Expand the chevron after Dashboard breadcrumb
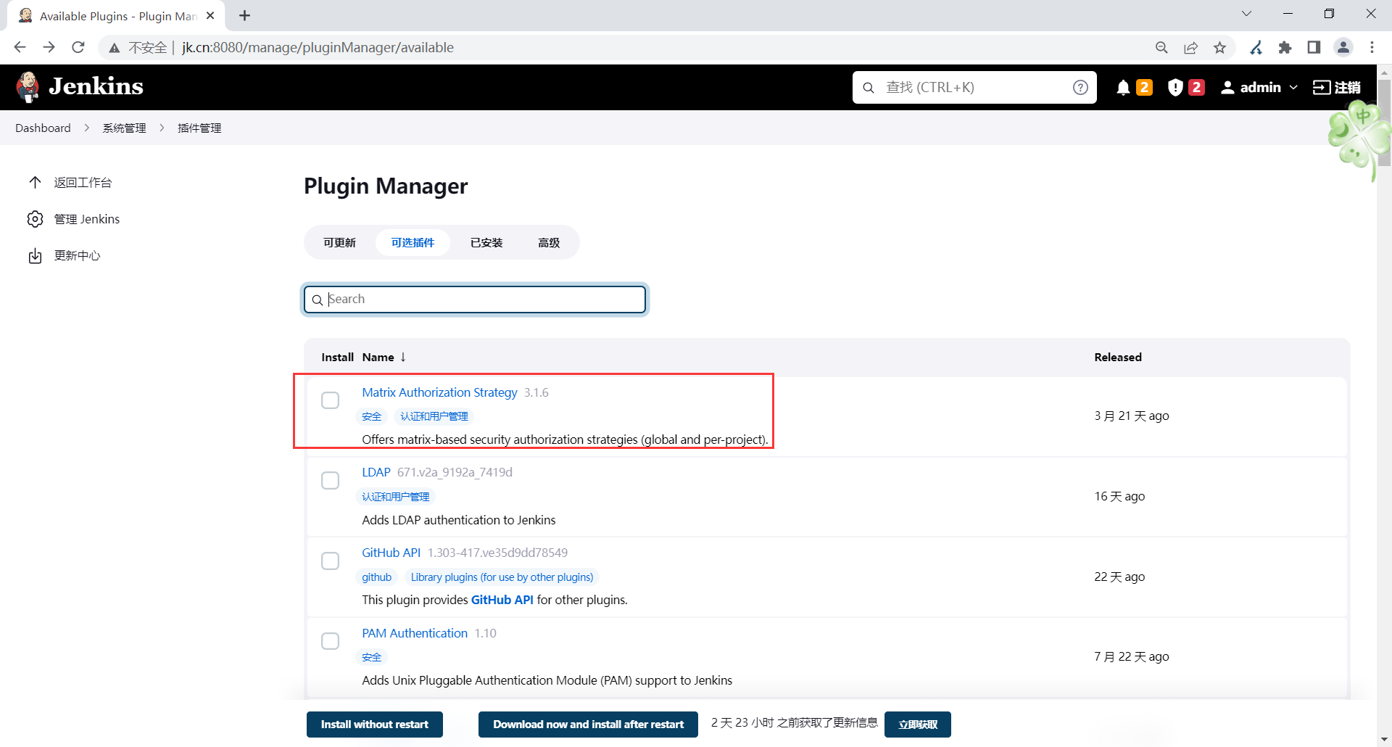Viewport: 1392px width, 747px height. (x=87, y=128)
